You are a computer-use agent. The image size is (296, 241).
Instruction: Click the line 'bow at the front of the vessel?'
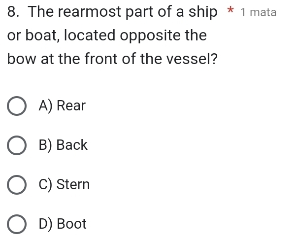pyautogui.click(x=113, y=60)
